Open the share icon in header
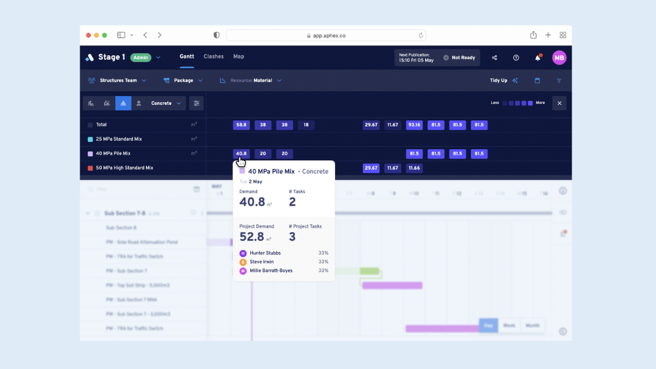Viewport: 656px width, 369px height. [495, 58]
